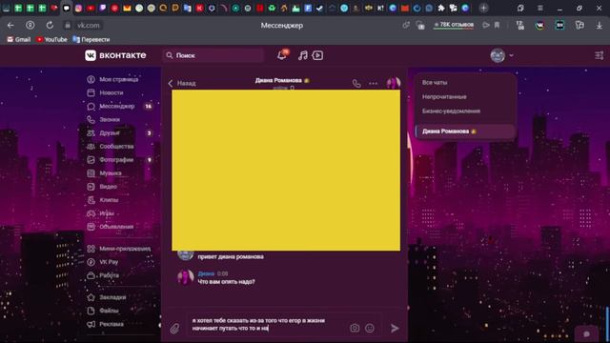Open the video player icon in header
The height and width of the screenshot is (343, 610).
[x=317, y=55]
